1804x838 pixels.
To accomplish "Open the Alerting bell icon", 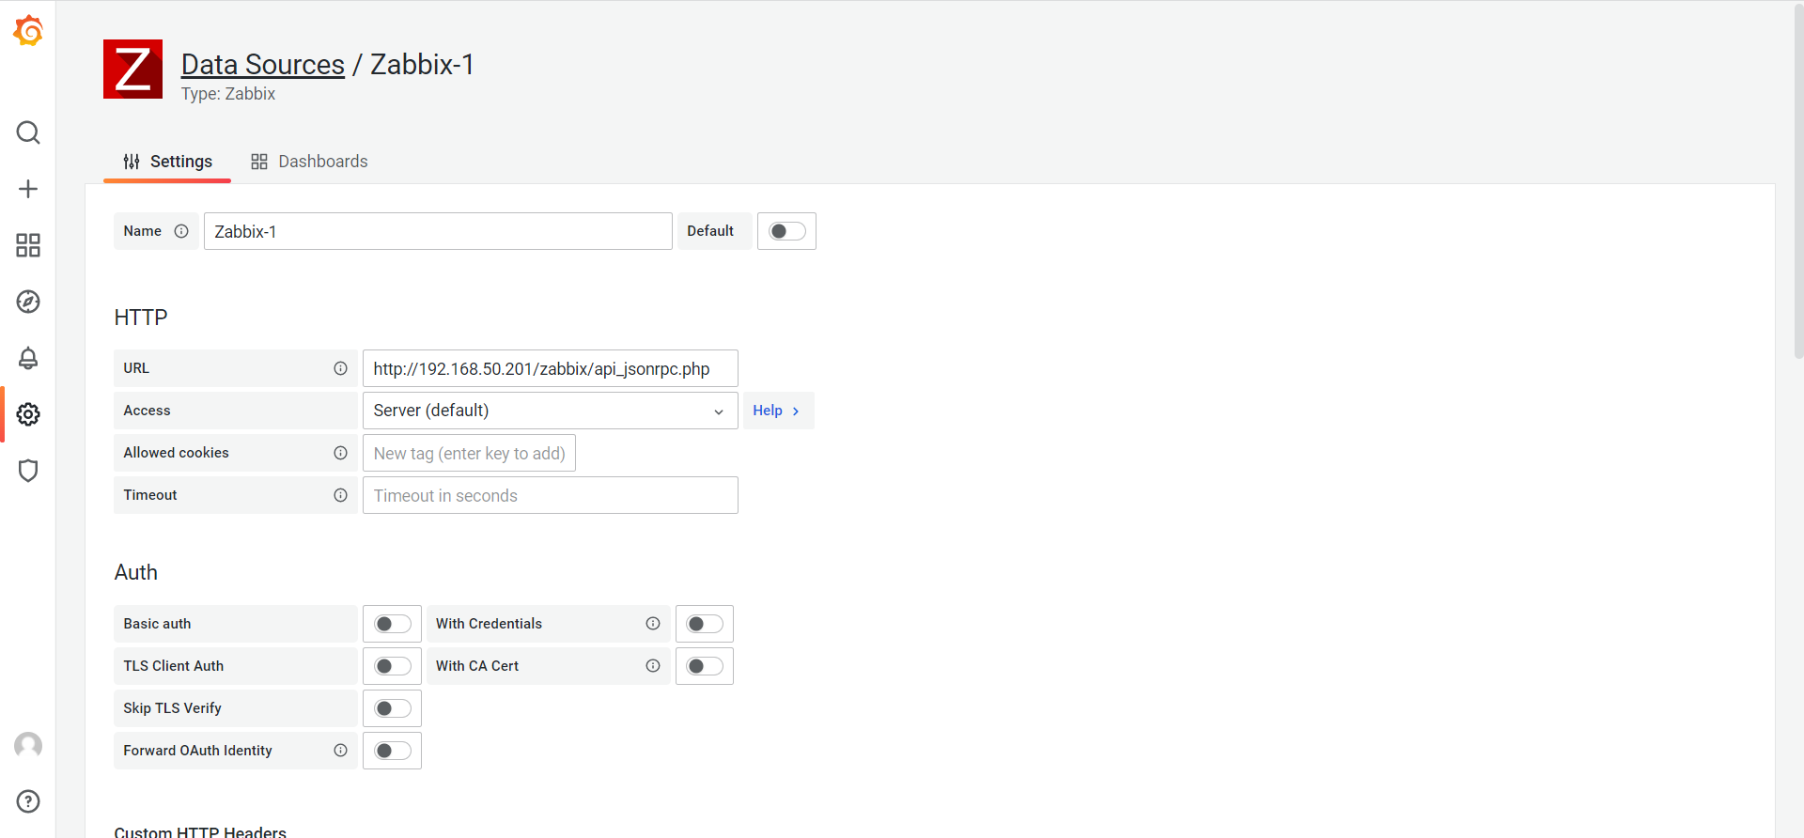I will [28, 358].
